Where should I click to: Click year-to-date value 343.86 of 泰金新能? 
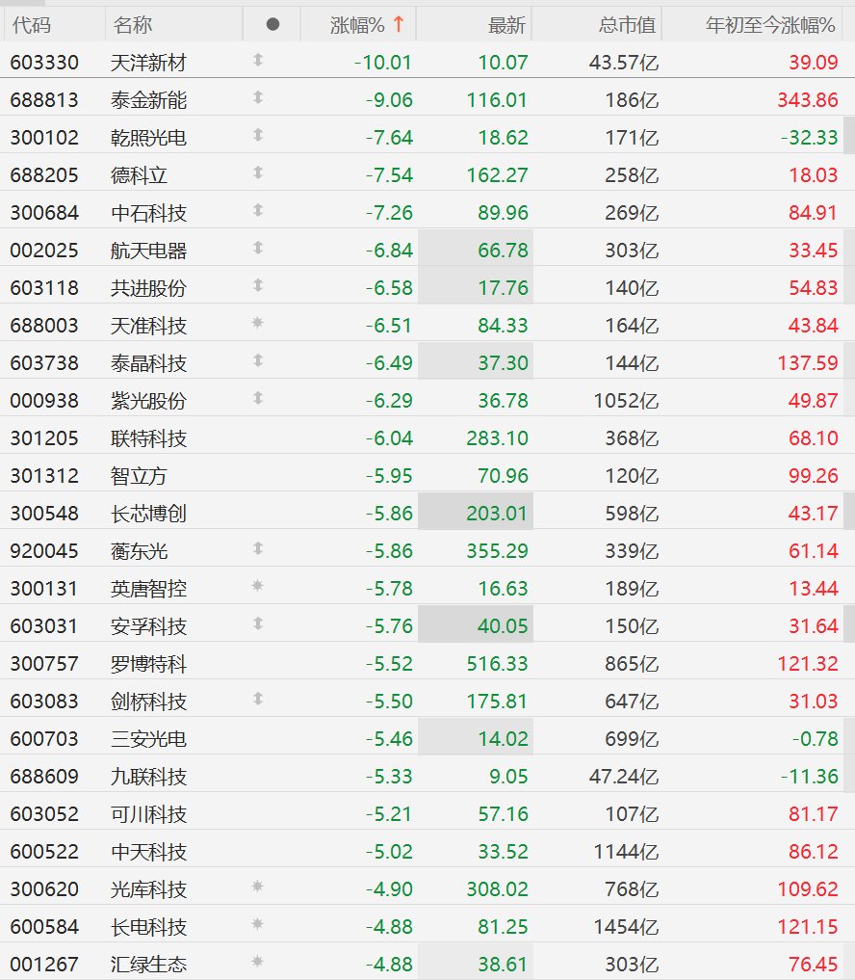click(808, 100)
